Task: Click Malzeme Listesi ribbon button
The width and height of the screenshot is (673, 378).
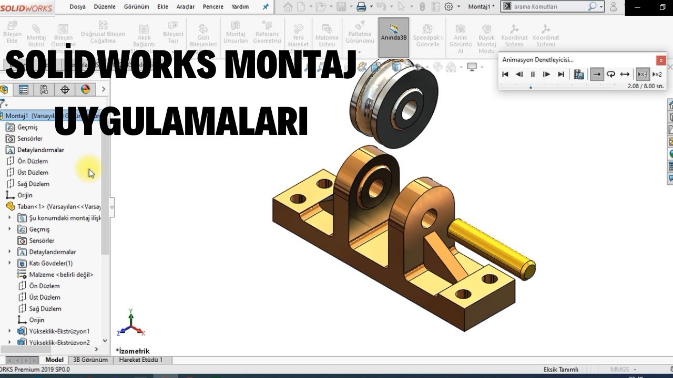Action: coord(327,36)
